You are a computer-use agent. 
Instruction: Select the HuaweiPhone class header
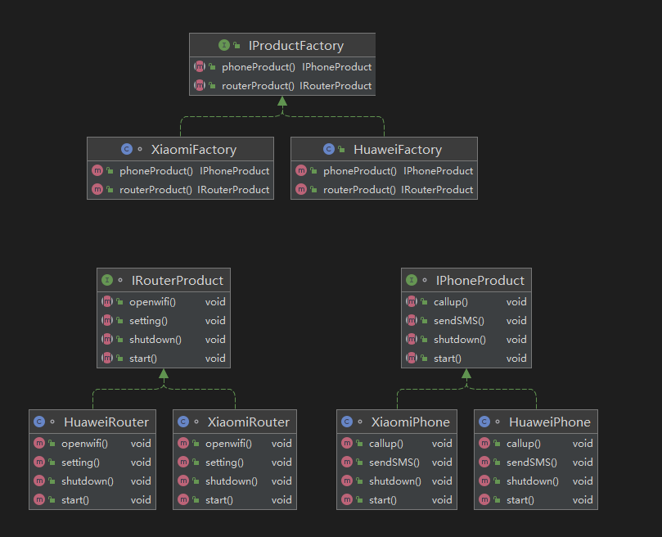(x=536, y=422)
